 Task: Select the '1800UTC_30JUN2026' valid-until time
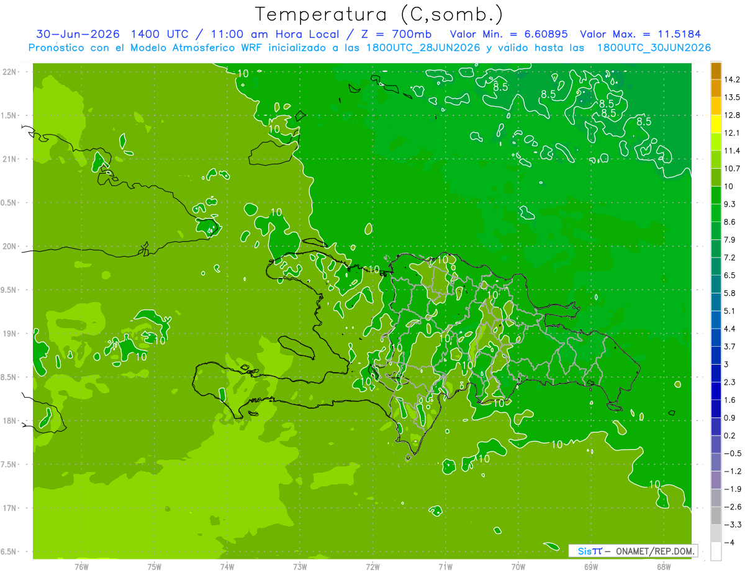(x=654, y=48)
